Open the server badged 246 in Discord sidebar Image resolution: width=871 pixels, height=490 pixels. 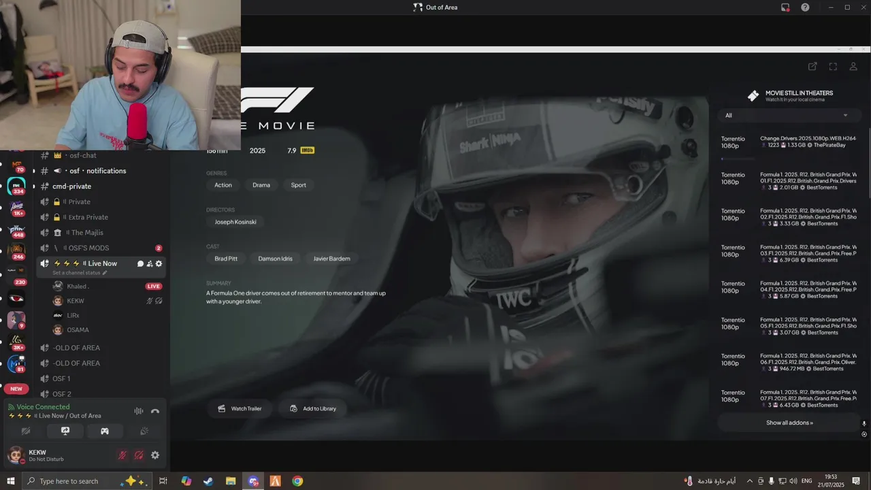pos(16,252)
